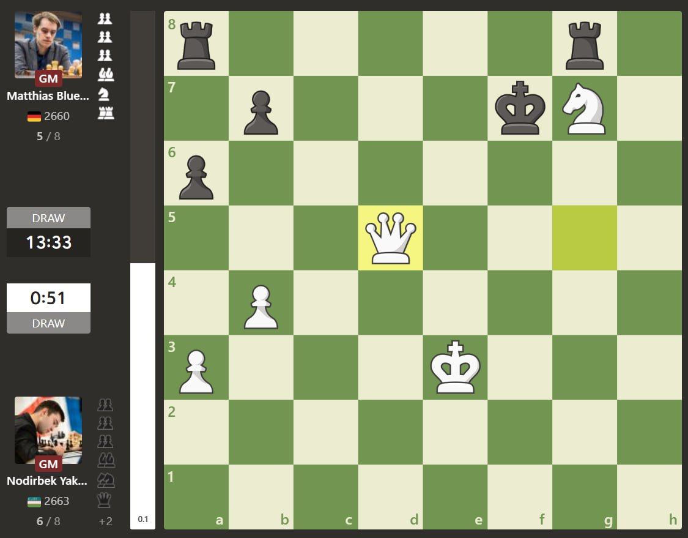Image resolution: width=688 pixels, height=538 pixels.
Task: Open Matthias Bluebaum's profile photo
Action: [x=48, y=45]
